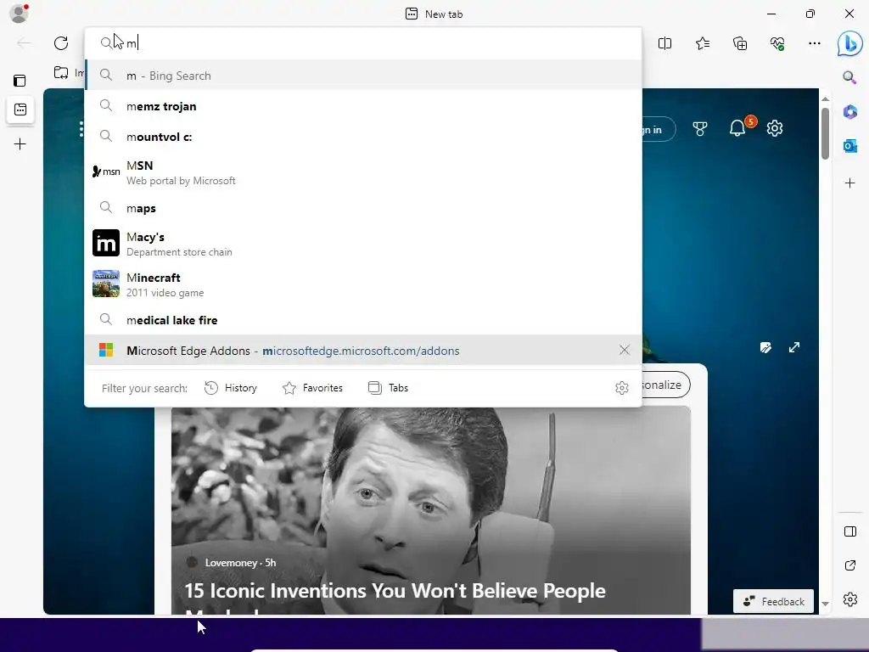Viewport: 869px width, 652px height.
Task: Remove the Microsoft Edge Addons suggestion
Action: 624,350
